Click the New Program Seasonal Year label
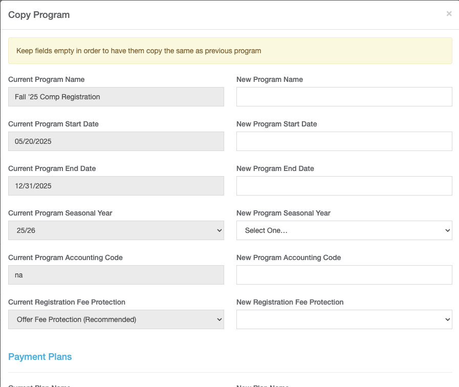Screen dimensions: 459x387 coord(283,213)
